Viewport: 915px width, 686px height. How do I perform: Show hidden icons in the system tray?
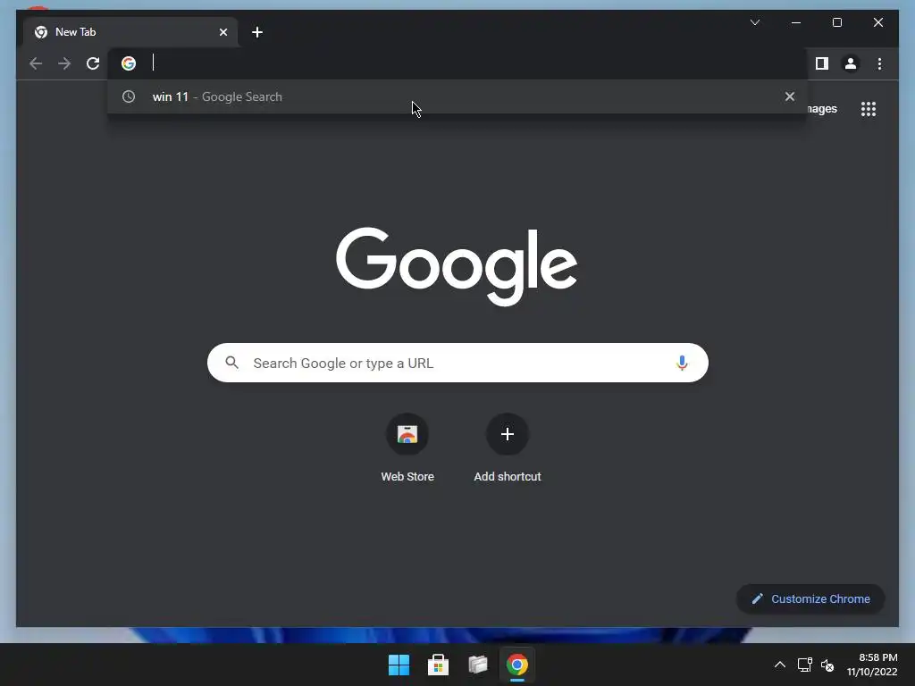779,665
